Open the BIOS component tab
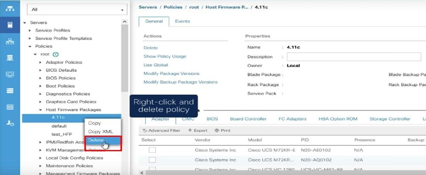The height and width of the screenshot is (175, 426). [x=212, y=119]
